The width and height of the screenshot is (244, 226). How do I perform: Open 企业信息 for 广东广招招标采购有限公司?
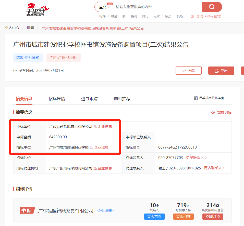[x=103, y=168]
